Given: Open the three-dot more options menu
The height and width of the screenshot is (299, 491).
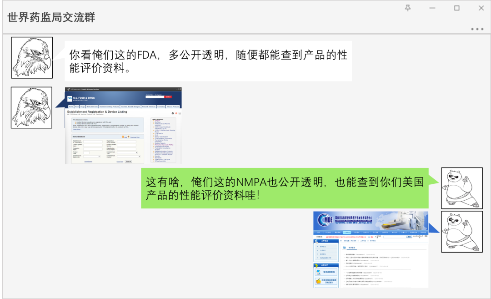Looking at the screenshot, I should 477,29.
